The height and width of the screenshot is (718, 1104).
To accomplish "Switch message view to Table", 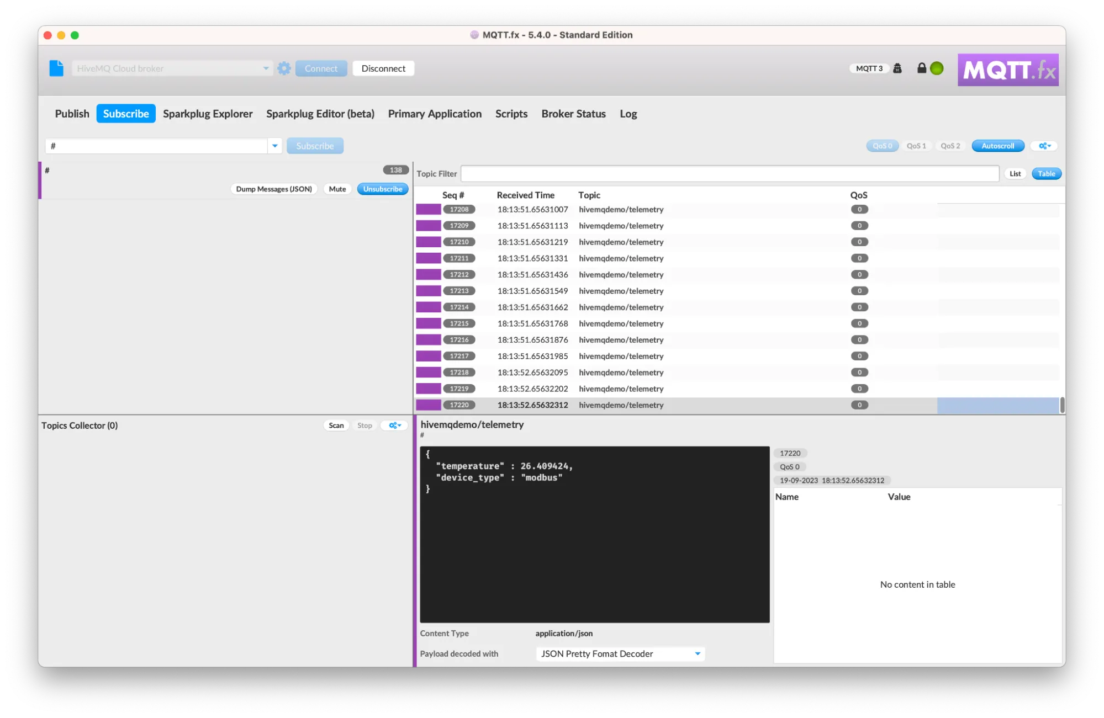I will click(x=1047, y=174).
